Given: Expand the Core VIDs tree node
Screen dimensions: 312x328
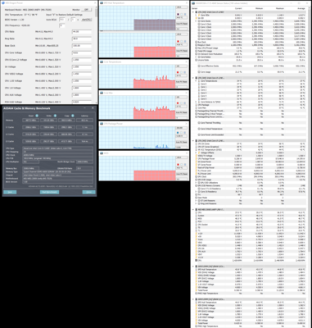Looking at the screenshot, I should click(196, 16).
